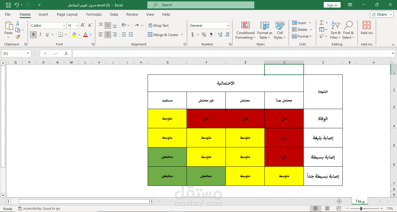Click the AutoSum sigma icon
Viewport: 397px width, 212px height.
[322, 23]
